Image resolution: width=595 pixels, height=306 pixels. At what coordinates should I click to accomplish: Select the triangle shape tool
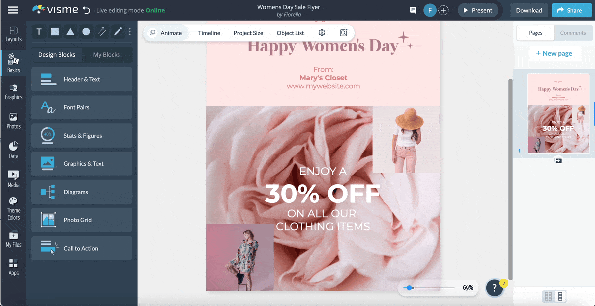point(70,32)
